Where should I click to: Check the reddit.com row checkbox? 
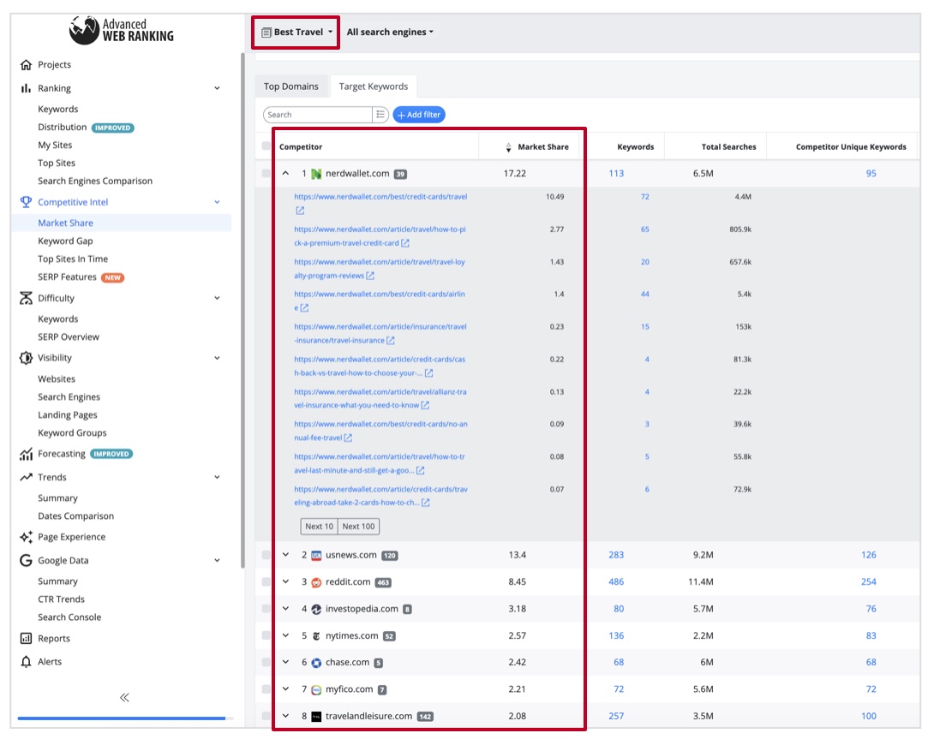(266, 581)
